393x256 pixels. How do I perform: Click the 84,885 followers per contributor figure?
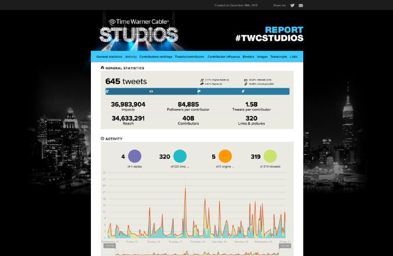click(188, 104)
